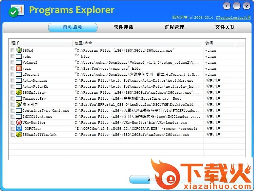The image size is (254, 191).
Task: Tick the WmxzAutoSrv checkbox
Action: coord(13,98)
